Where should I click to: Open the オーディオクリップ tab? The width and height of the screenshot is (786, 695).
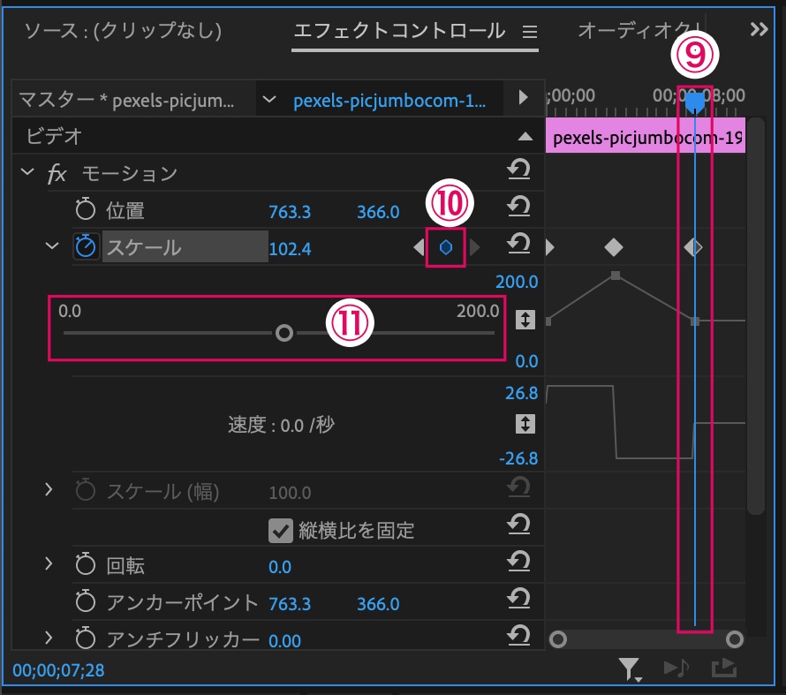click(x=639, y=31)
